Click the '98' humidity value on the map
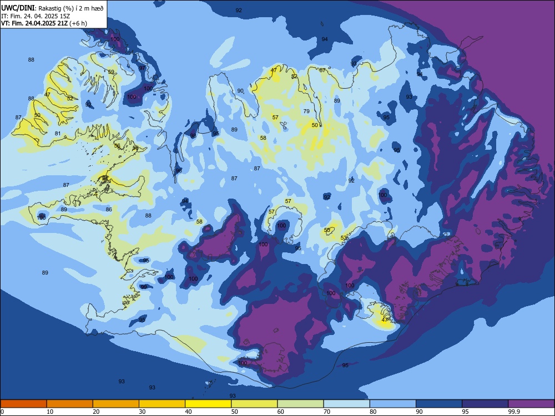The image size is (555, 416). [x=193, y=135]
